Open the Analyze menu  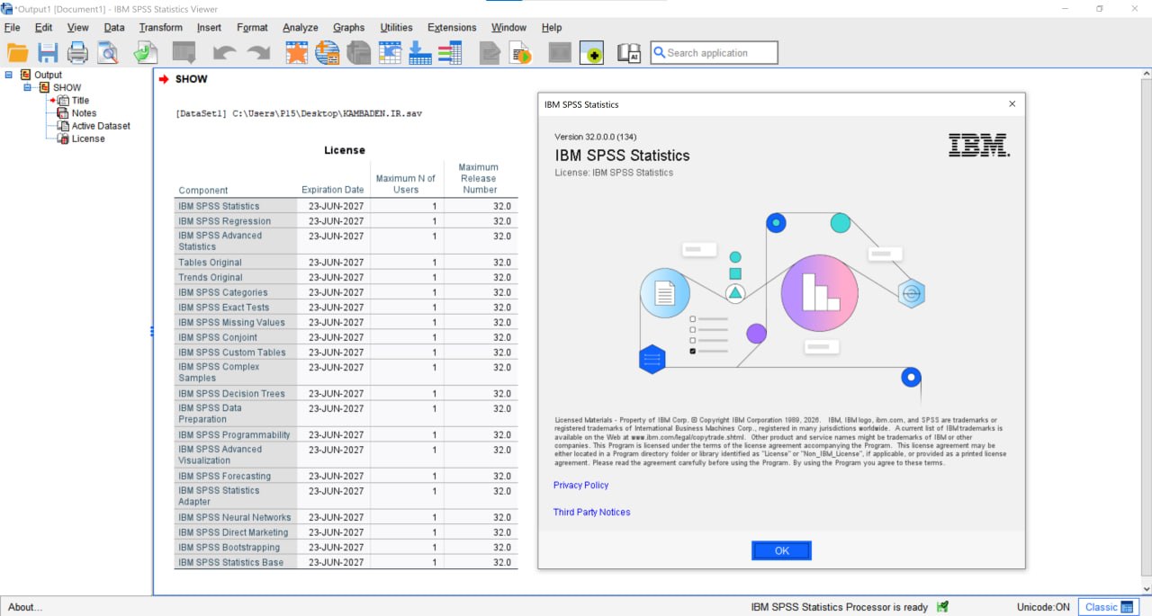(300, 28)
